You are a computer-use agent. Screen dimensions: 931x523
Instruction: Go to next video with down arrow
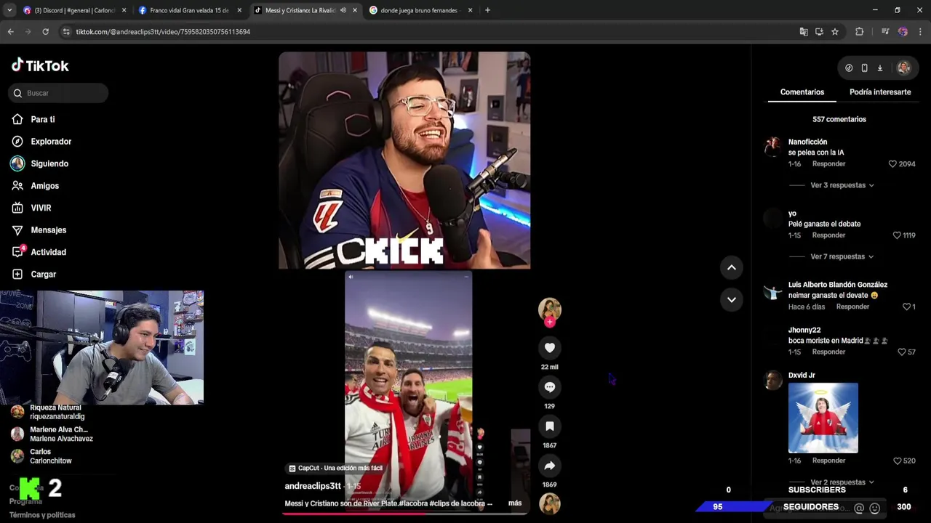pyautogui.click(x=732, y=299)
